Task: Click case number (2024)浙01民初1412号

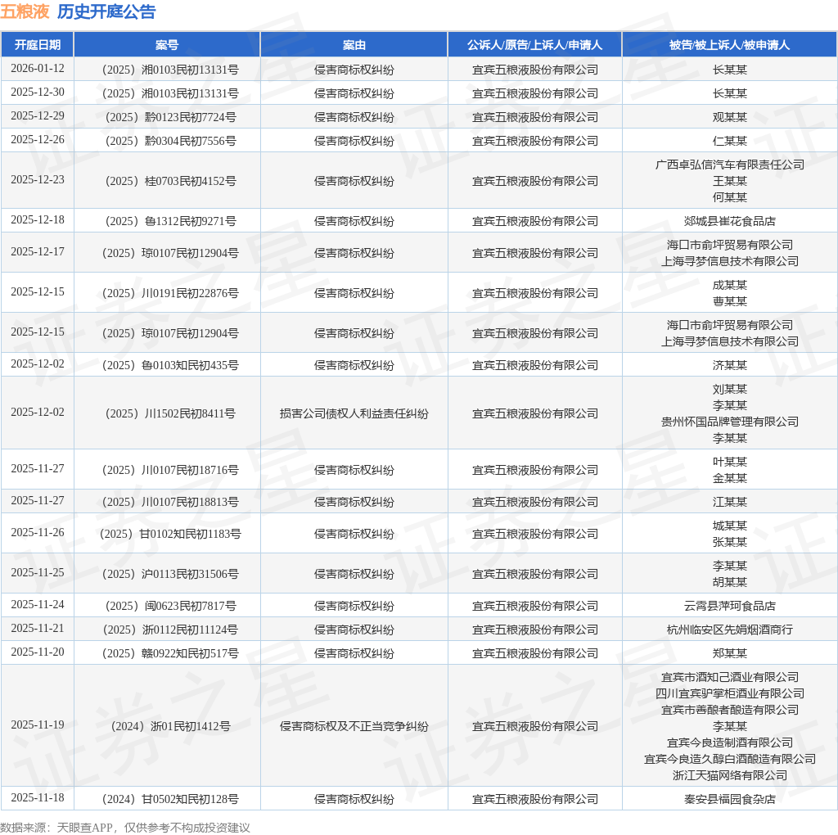Action: tap(170, 727)
